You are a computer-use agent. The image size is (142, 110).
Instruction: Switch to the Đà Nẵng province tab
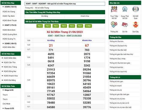[45, 16]
